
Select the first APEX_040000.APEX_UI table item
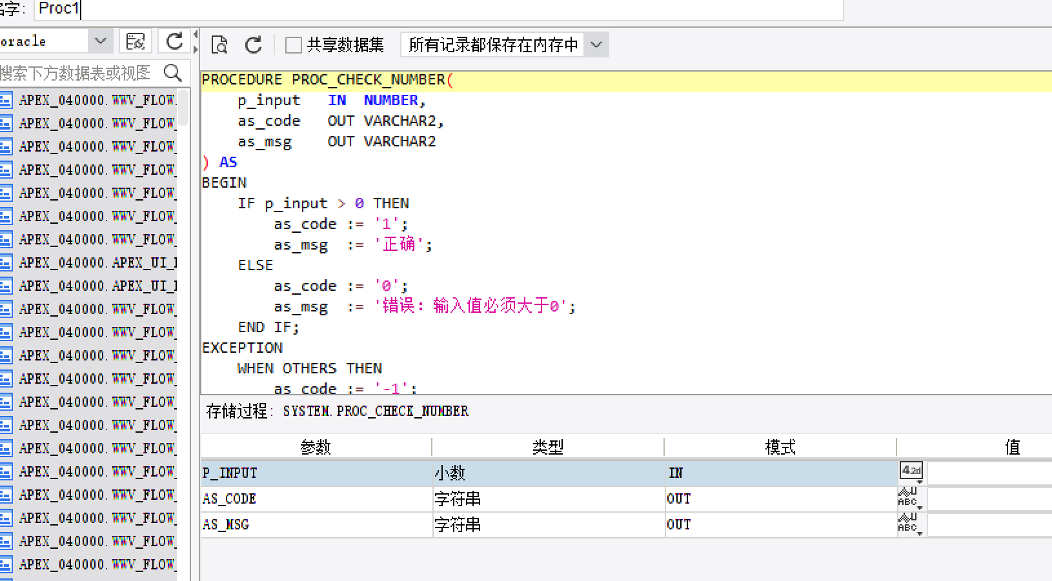tap(97, 262)
